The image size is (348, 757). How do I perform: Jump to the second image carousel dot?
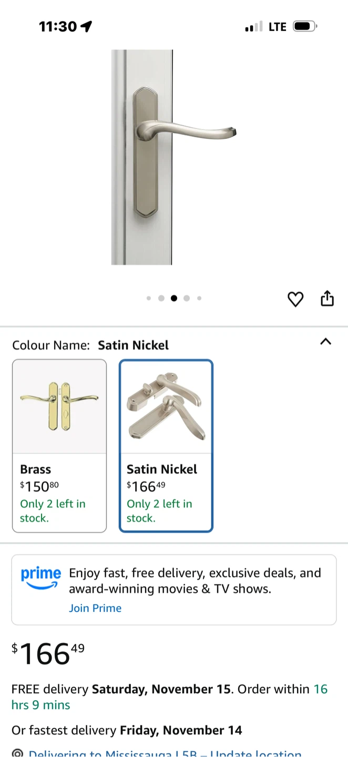[x=161, y=298]
